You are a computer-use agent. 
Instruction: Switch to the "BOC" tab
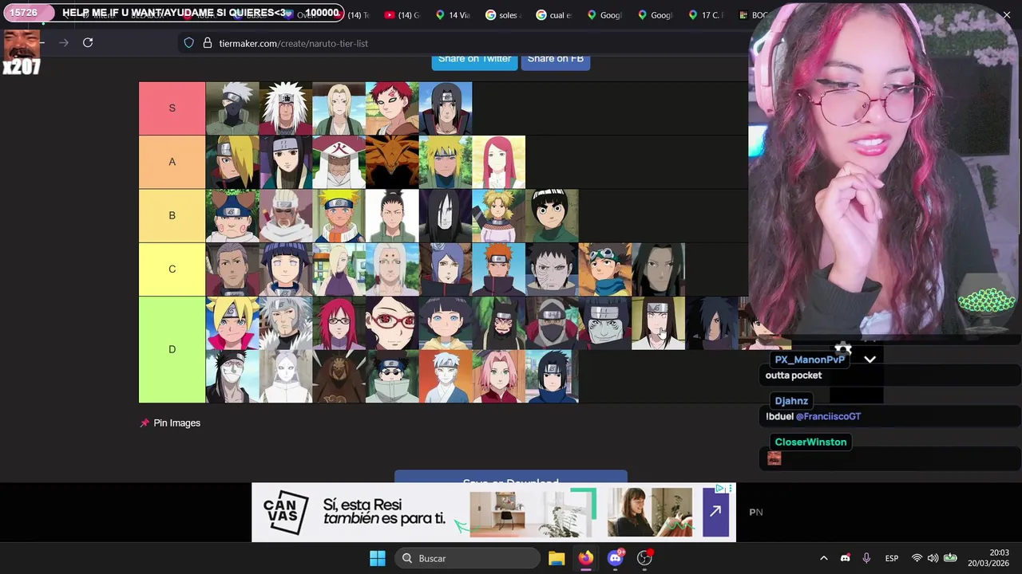(753, 14)
